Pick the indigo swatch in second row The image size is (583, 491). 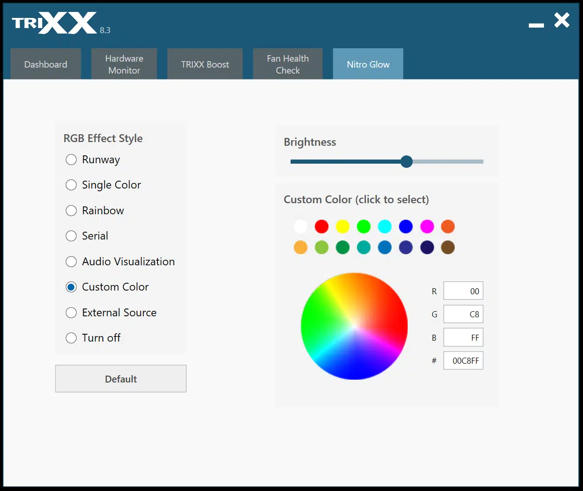pos(406,247)
